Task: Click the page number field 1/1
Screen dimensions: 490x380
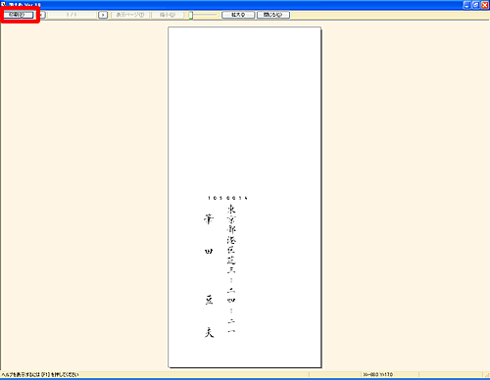Action: pos(72,15)
